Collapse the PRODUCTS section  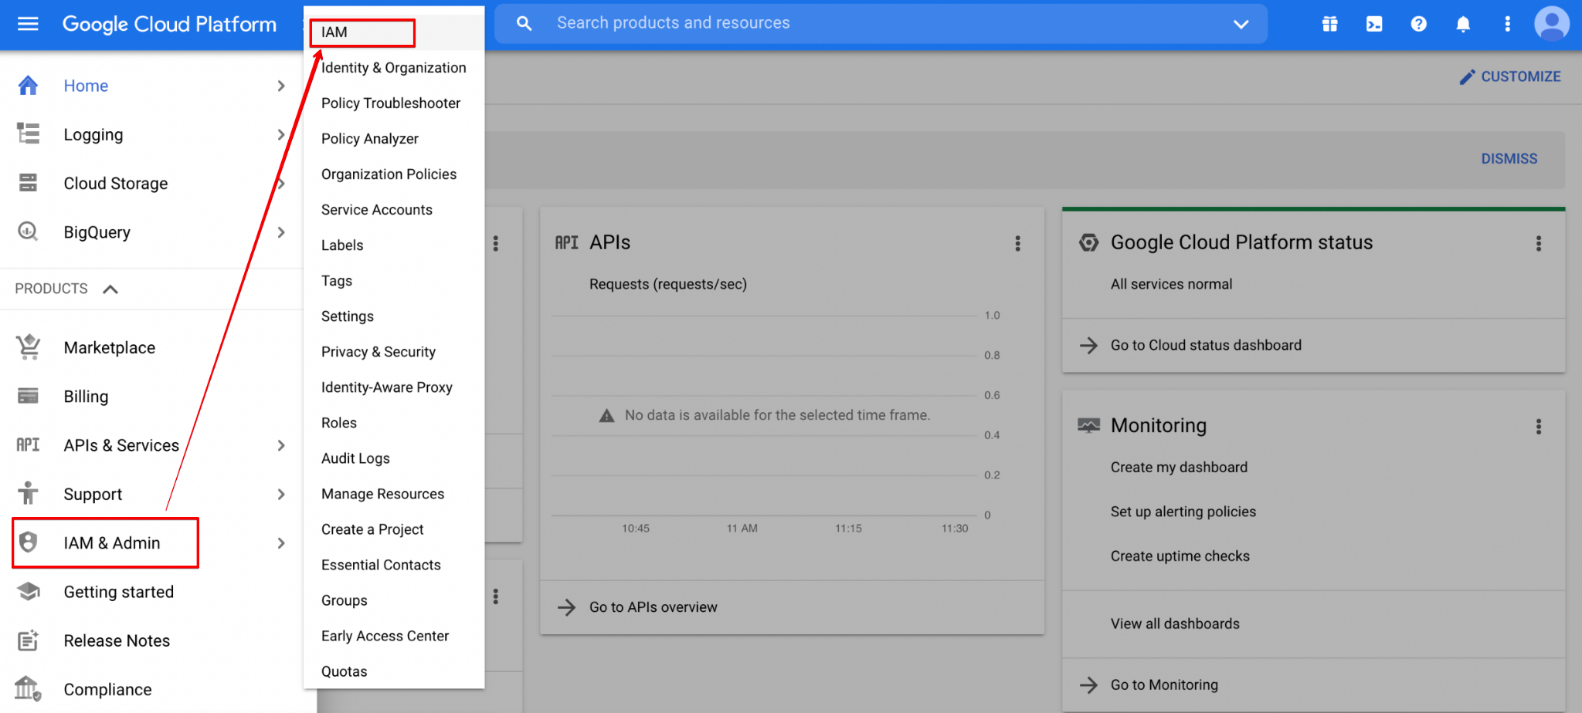tap(110, 289)
